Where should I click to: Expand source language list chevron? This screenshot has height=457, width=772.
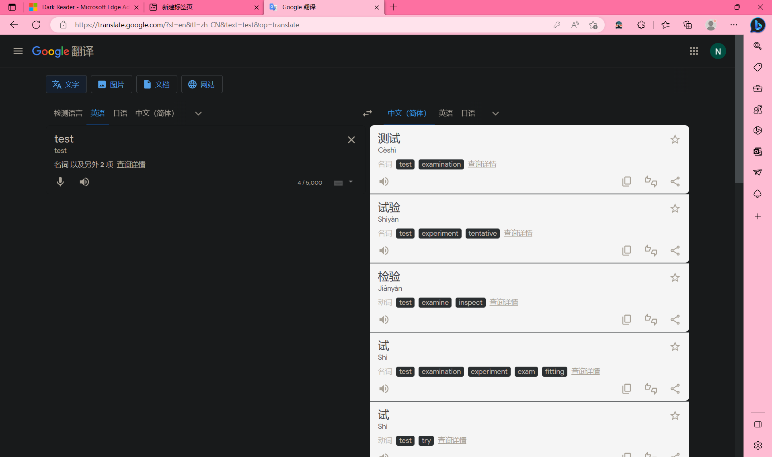pos(198,113)
